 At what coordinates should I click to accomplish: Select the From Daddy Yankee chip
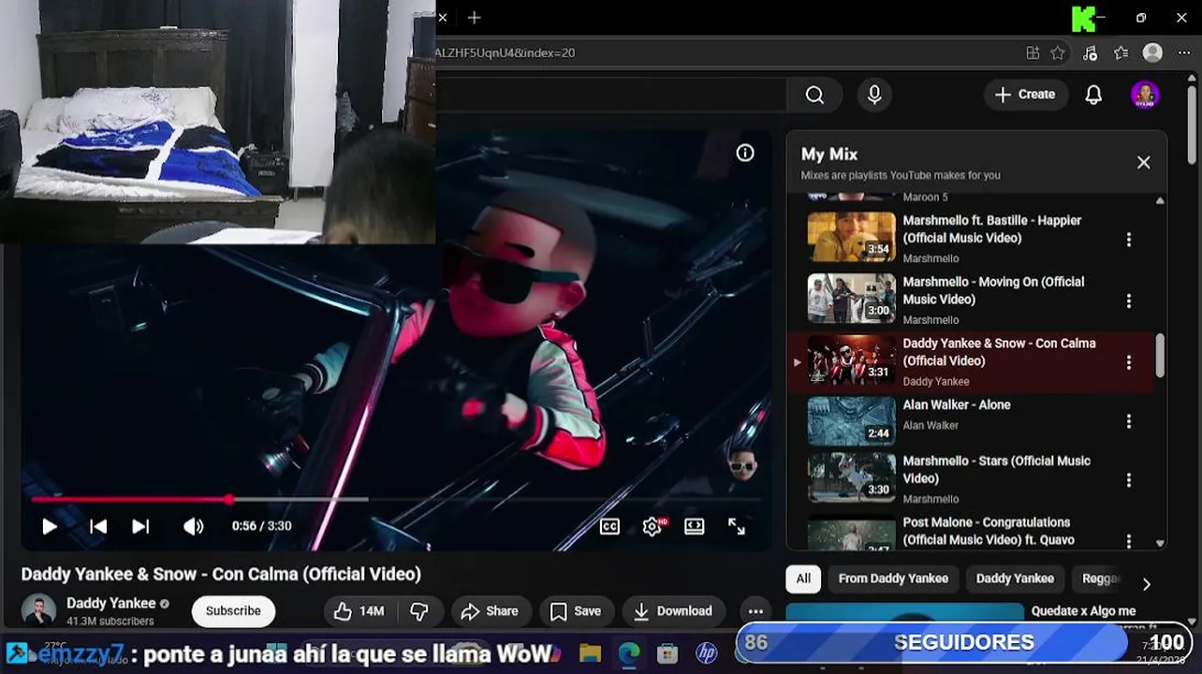tap(893, 579)
